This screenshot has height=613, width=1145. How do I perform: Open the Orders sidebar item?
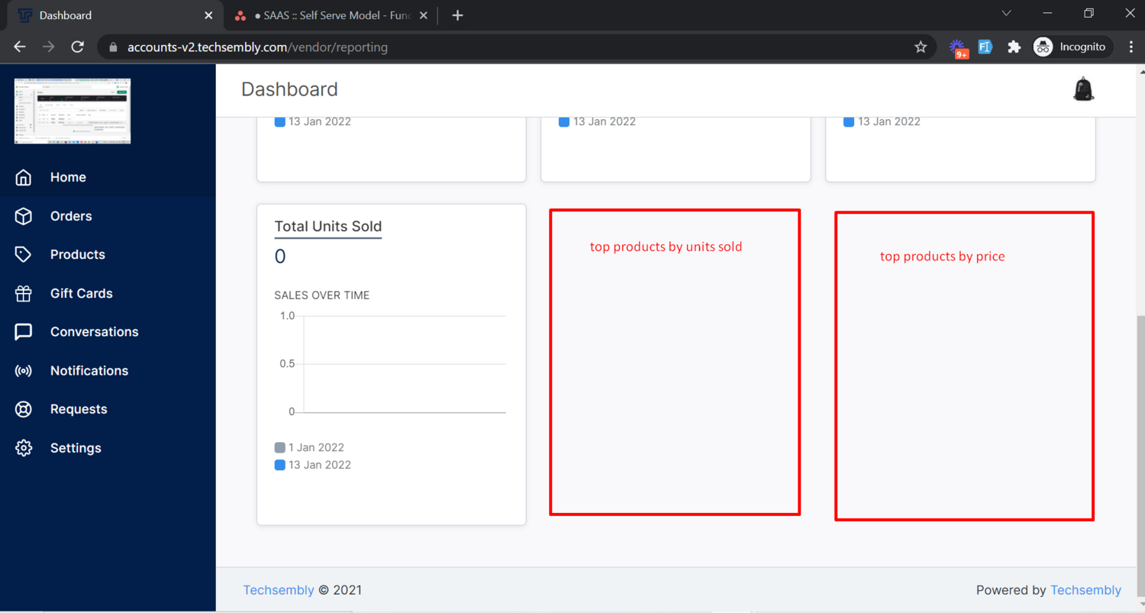pos(108,216)
